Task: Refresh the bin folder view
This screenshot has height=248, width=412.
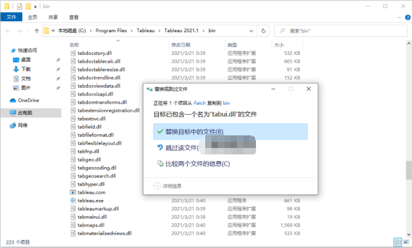Action: pos(263,31)
